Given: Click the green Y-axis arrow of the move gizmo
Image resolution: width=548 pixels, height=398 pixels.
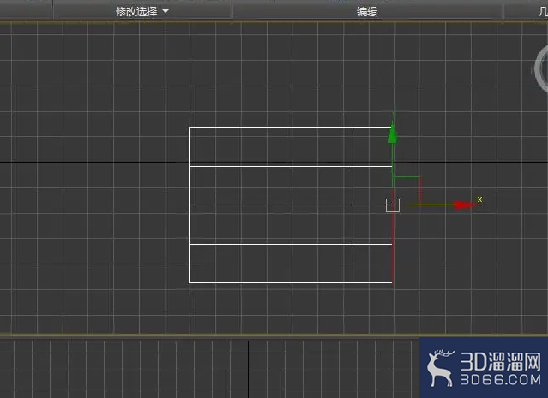Looking at the screenshot, I should click(393, 133).
